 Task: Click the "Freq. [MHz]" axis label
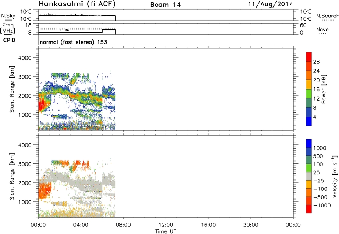click(x=8, y=28)
